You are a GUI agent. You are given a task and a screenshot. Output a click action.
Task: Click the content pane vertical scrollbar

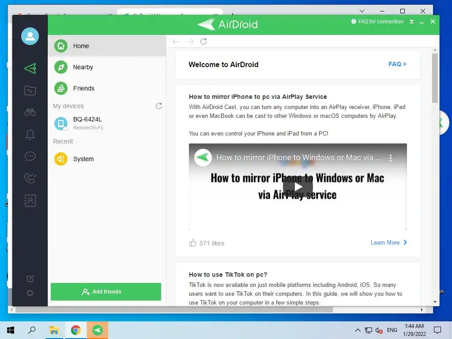[435, 78]
